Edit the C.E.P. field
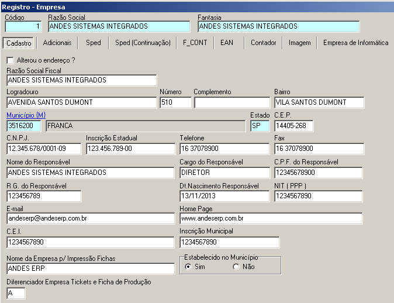394x303 pixels. click(293, 126)
